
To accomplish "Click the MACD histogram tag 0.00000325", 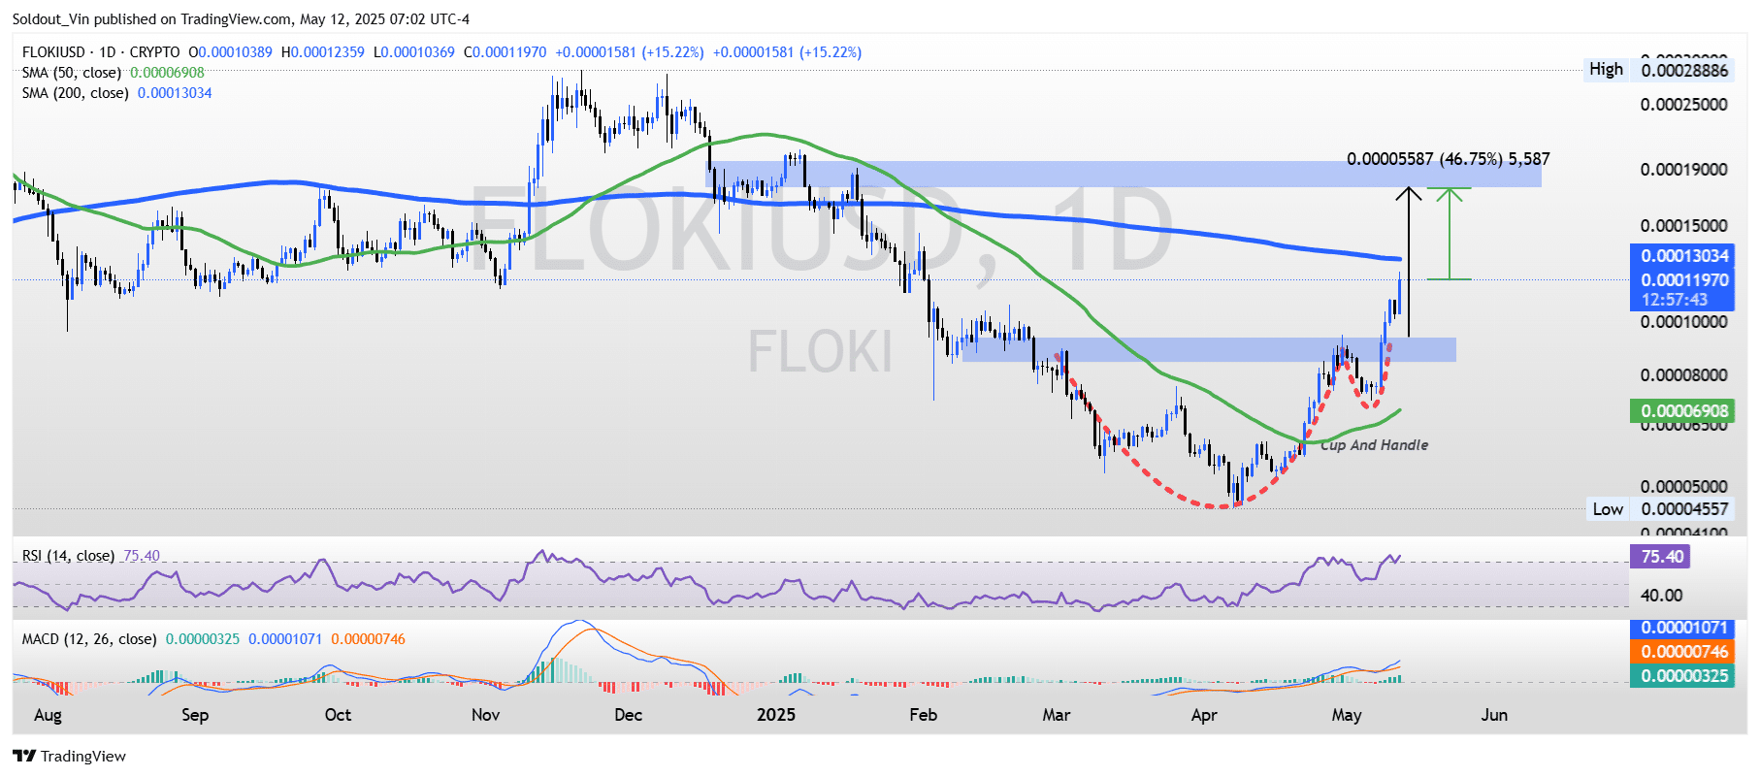I will 1683,676.
